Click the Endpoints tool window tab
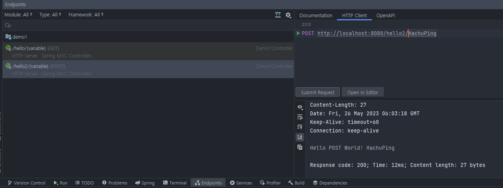Viewport: 503px width, 188px height. 208,183
